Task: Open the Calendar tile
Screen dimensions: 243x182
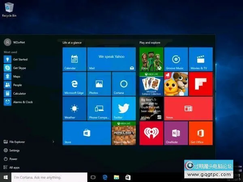Action: (74, 59)
